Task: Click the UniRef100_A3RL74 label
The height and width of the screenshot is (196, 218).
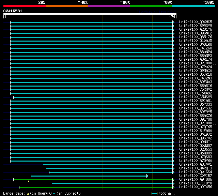Action: pos(196,60)
